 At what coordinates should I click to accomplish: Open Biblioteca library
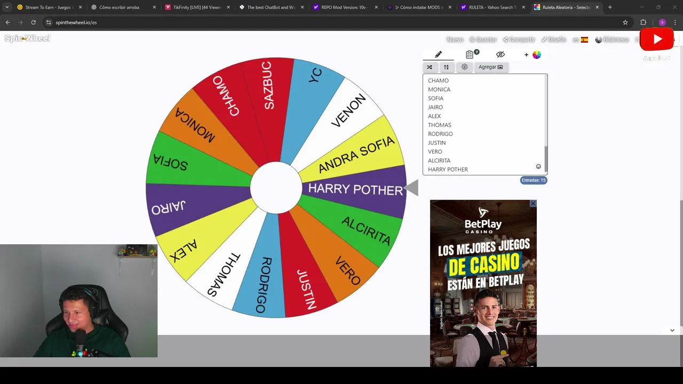[612, 39]
